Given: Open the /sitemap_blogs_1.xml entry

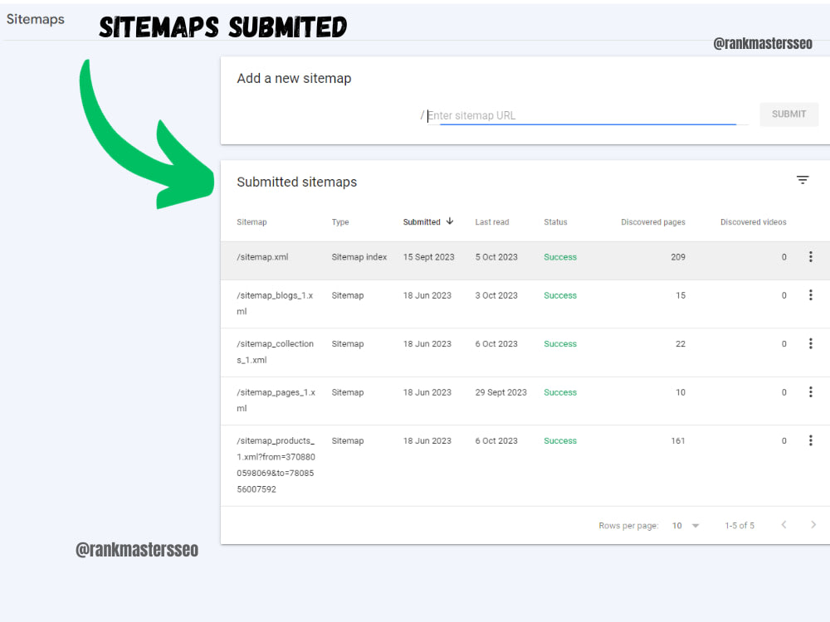Looking at the screenshot, I should click(275, 303).
